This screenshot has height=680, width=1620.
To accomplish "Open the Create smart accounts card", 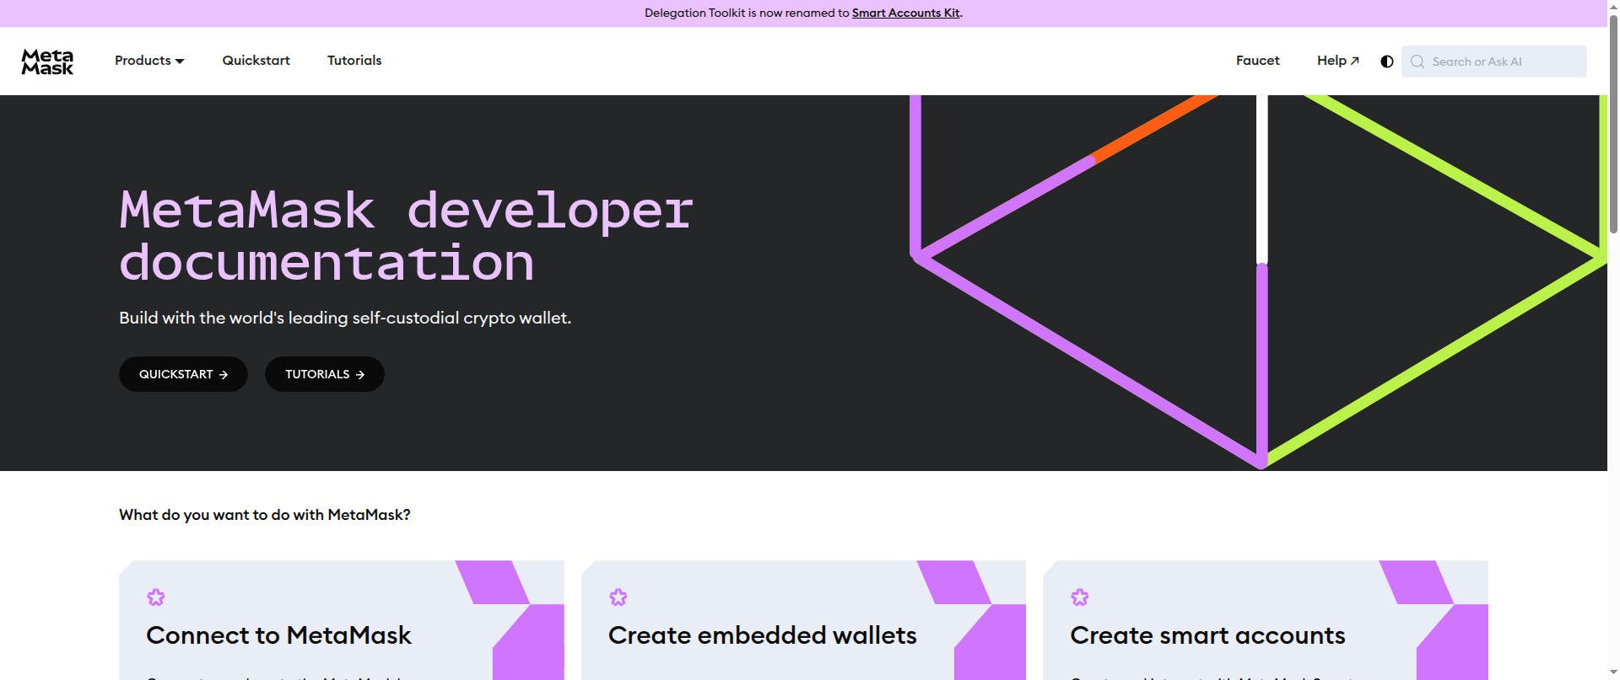I will click(1266, 620).
